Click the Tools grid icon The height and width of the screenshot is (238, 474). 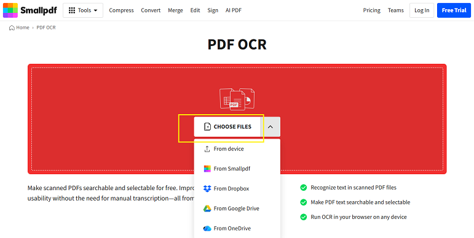(x=72, y=10)
